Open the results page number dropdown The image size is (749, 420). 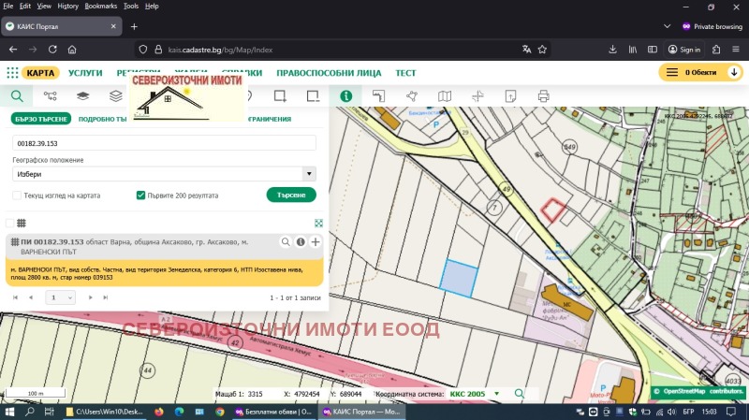(60, 297)
